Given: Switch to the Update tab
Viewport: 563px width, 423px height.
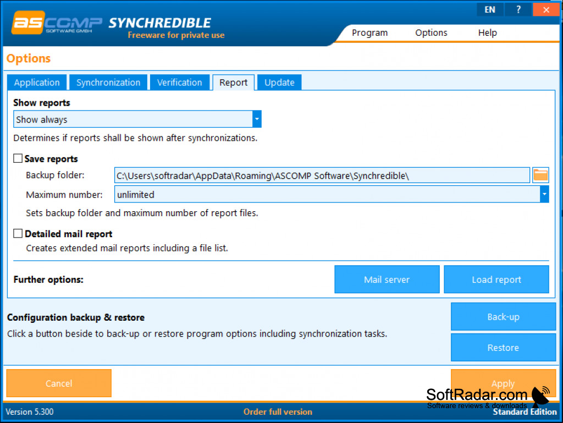Looking at the screenshot, I should [279, 83].
